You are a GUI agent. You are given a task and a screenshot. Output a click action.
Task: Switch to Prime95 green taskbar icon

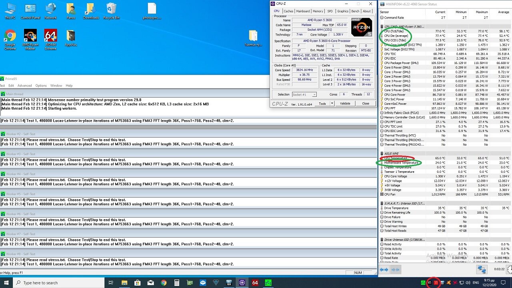[268, 282]
